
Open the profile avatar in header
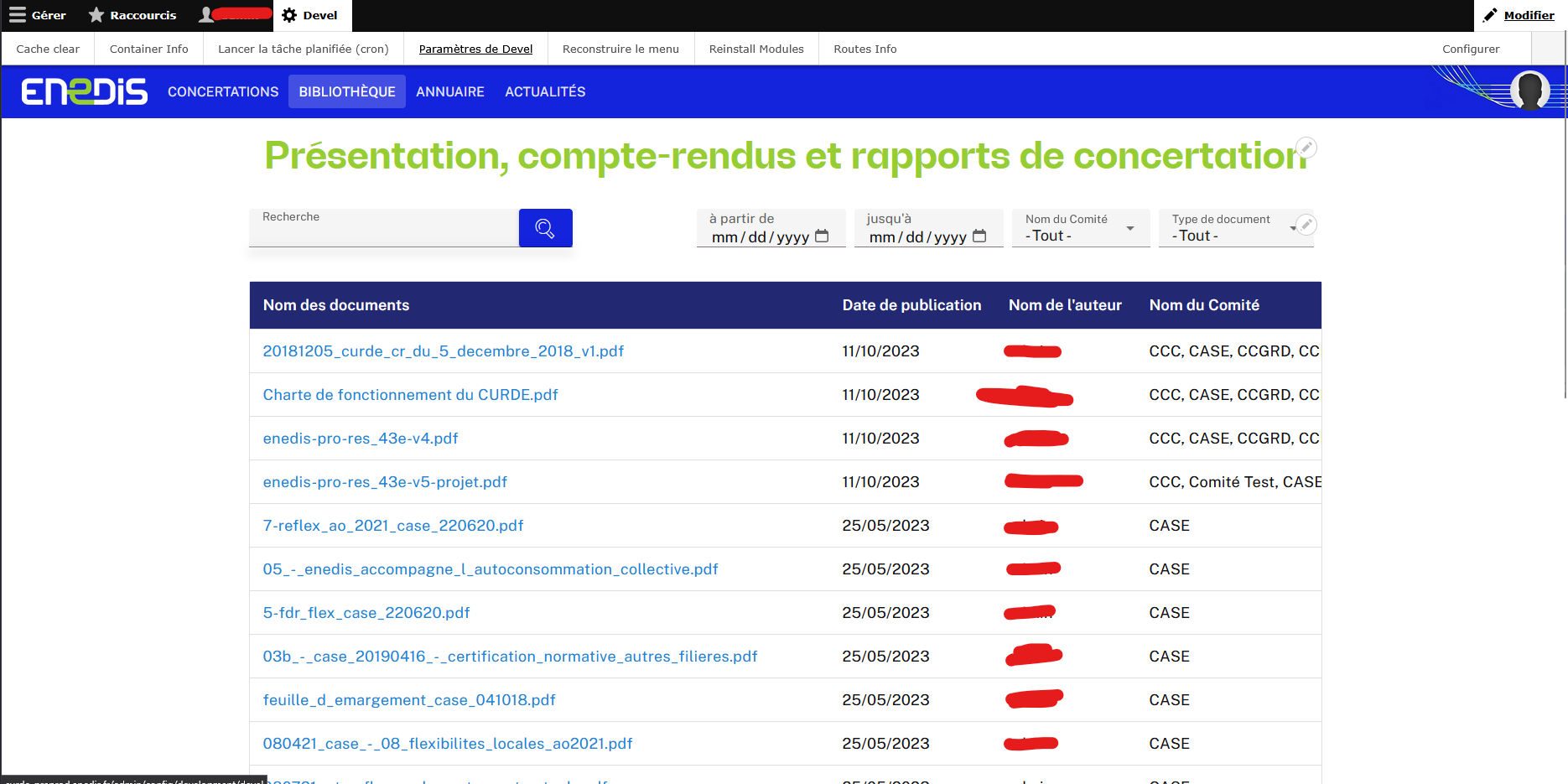1529,91
